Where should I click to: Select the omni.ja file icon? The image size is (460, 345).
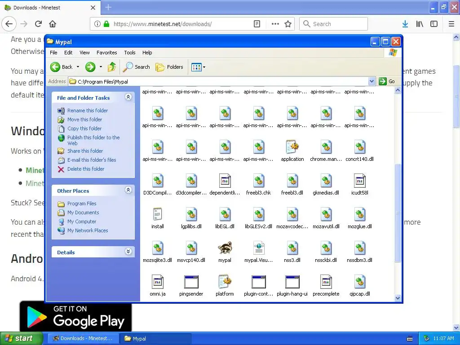tap(158, 282)
